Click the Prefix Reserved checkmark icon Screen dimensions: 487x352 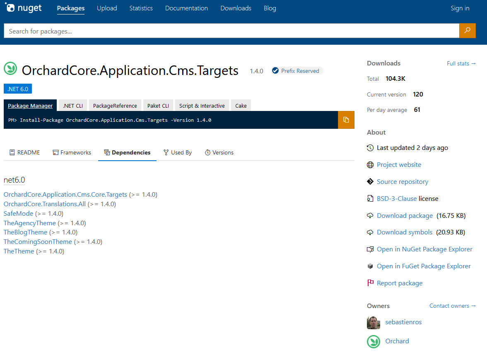275,70
